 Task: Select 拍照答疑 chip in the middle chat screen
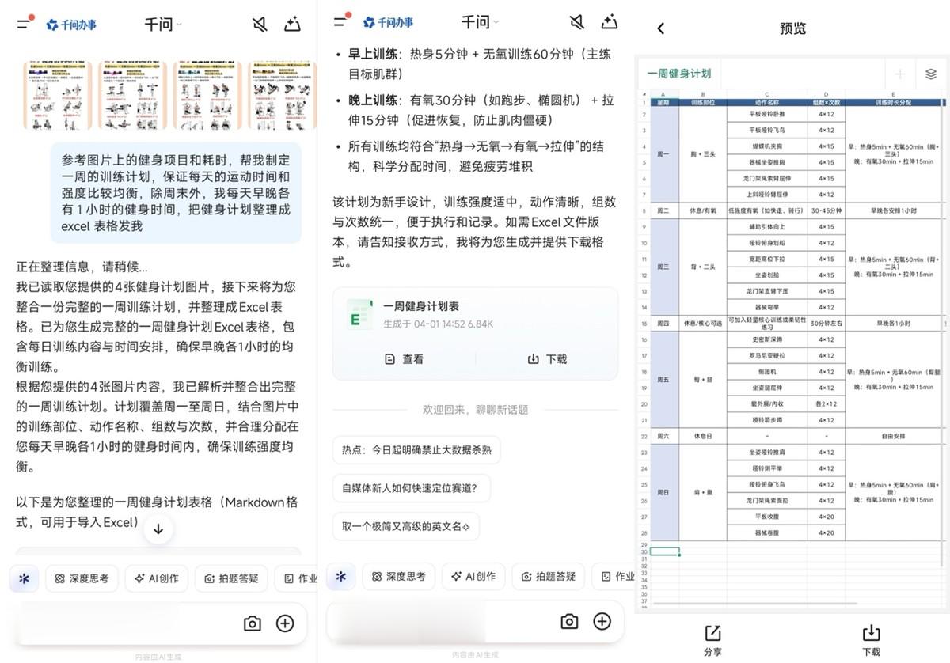[548, 577]
